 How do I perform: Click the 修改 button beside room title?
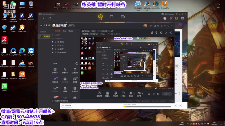(93, 31)
